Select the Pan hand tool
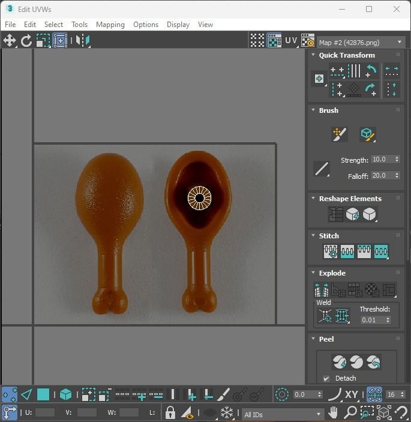The height and width of the screenshot is (422, 411). 333,412
